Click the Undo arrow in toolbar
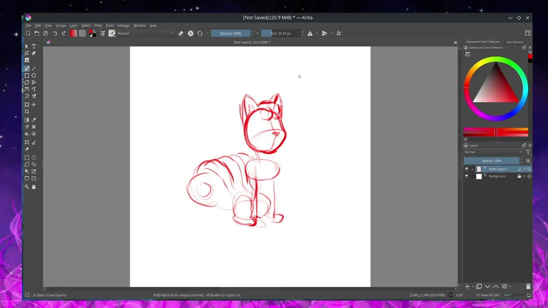The width and height of the screenshot is (548, 308). [55, 33]
